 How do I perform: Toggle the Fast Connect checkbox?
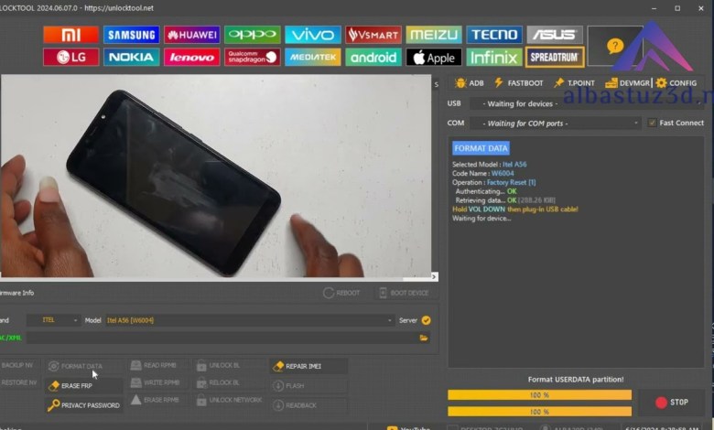click(x=652, y=123)
